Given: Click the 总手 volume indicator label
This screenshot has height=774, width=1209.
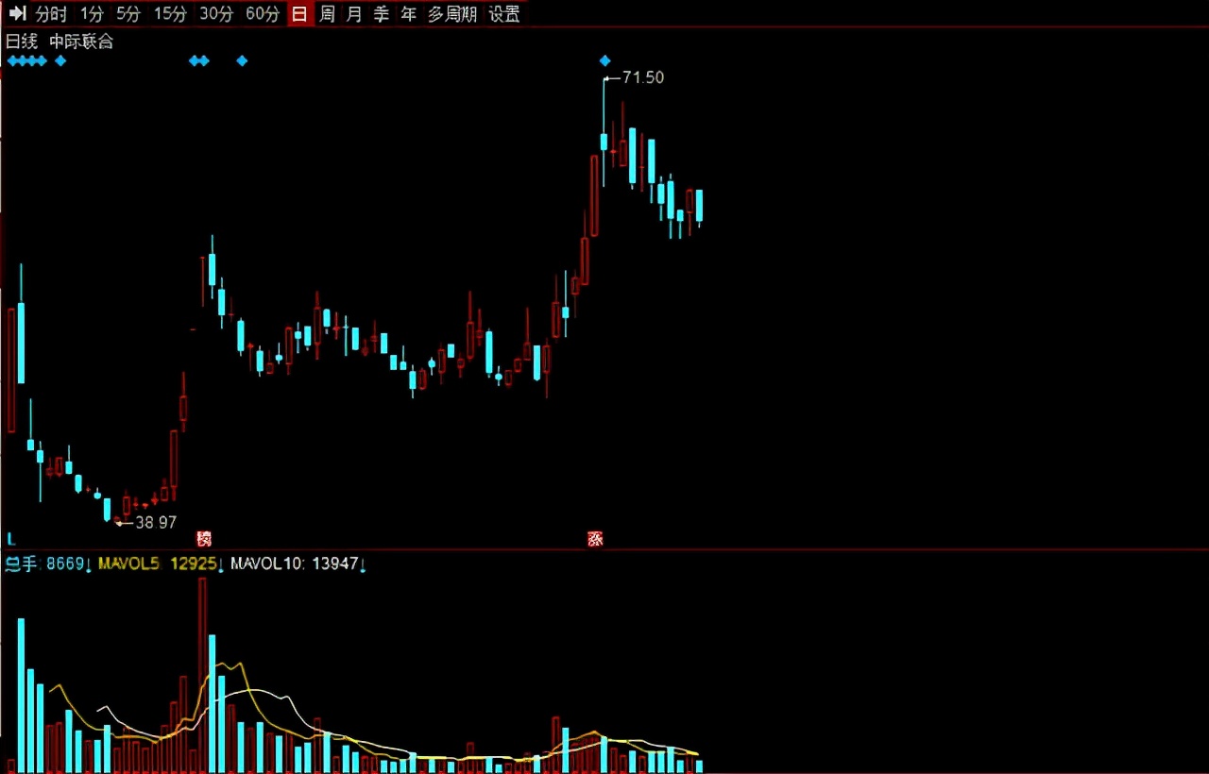Looking at the screenshot, I should [x=21, y=564].
